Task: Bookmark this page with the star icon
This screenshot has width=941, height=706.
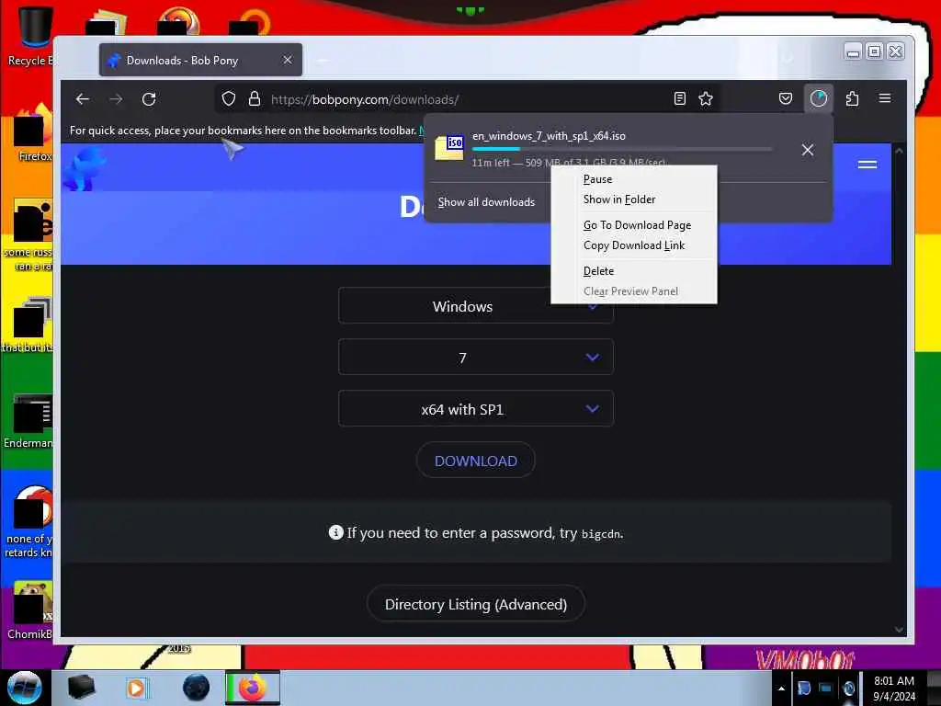Action: point(706,99)
